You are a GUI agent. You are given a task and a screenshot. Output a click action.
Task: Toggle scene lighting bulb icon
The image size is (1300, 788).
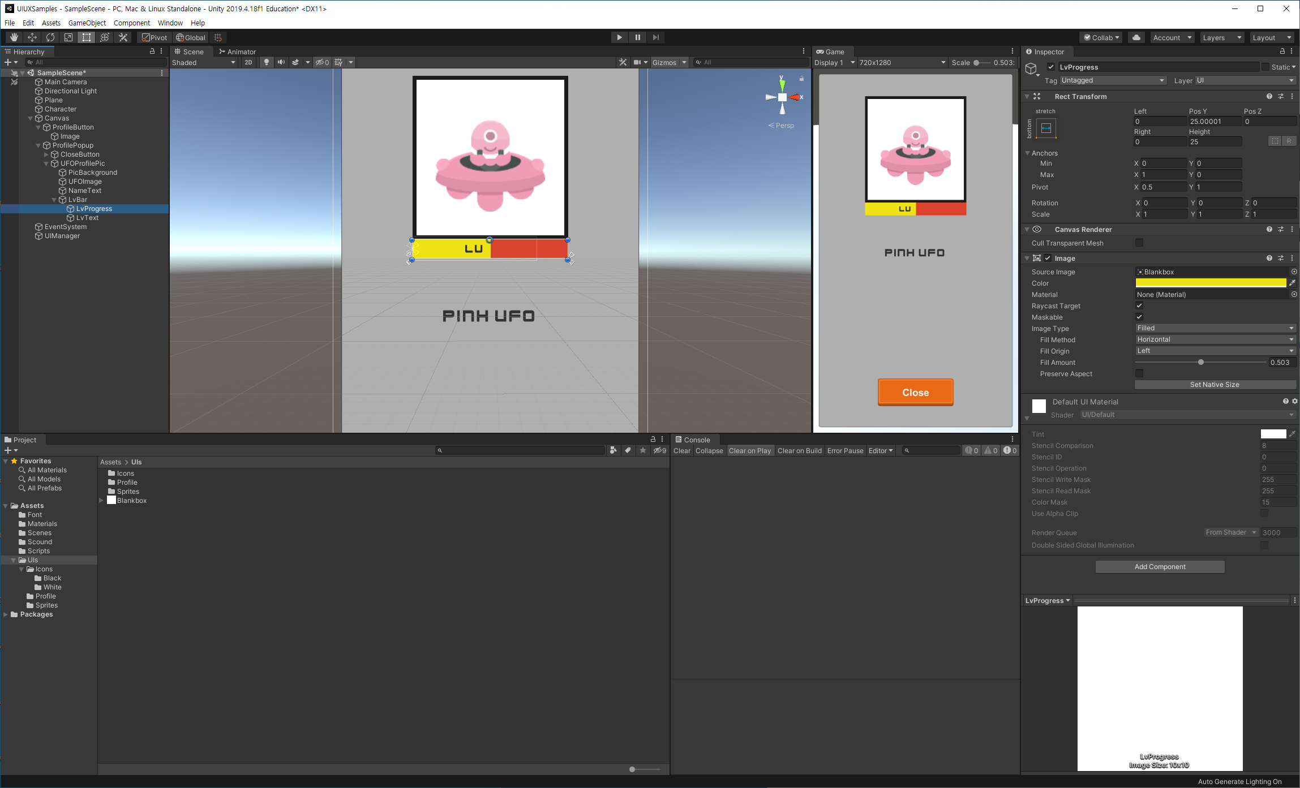pos(266,62)
